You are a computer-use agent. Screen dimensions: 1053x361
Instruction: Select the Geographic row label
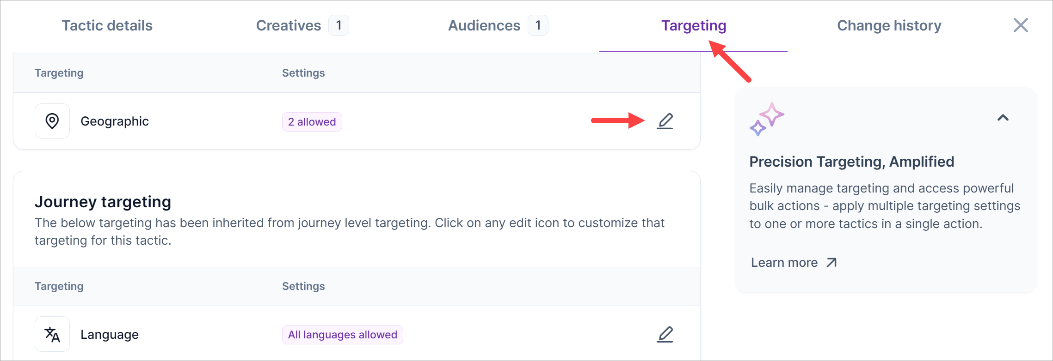point(115,121)
